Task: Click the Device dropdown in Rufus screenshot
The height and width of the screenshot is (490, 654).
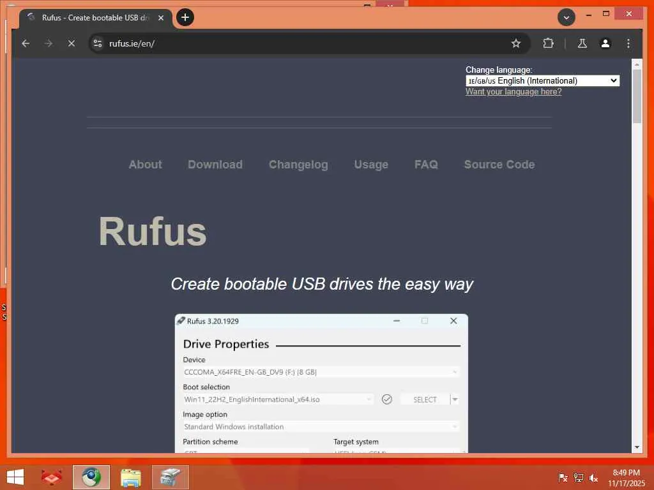Action: tap(321, 372)
